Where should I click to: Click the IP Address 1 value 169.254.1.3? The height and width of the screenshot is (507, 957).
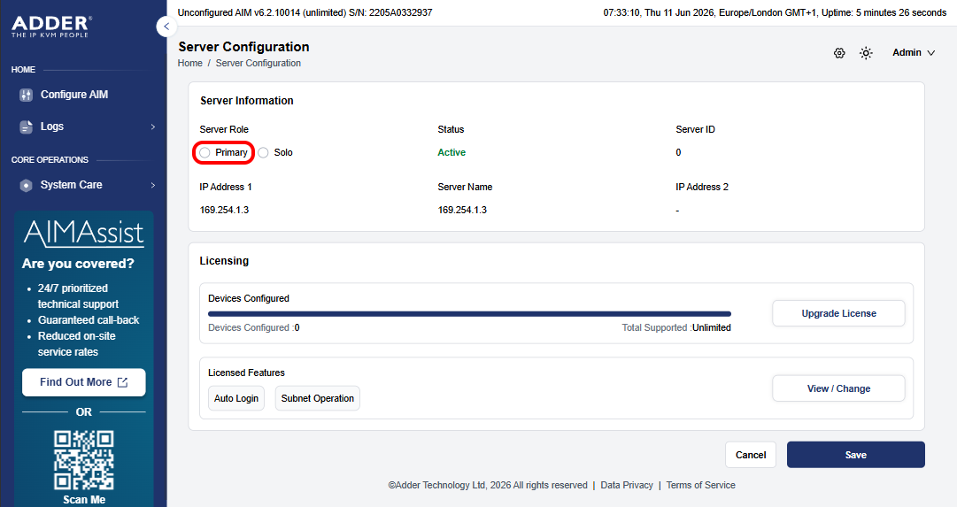(224, 210)
